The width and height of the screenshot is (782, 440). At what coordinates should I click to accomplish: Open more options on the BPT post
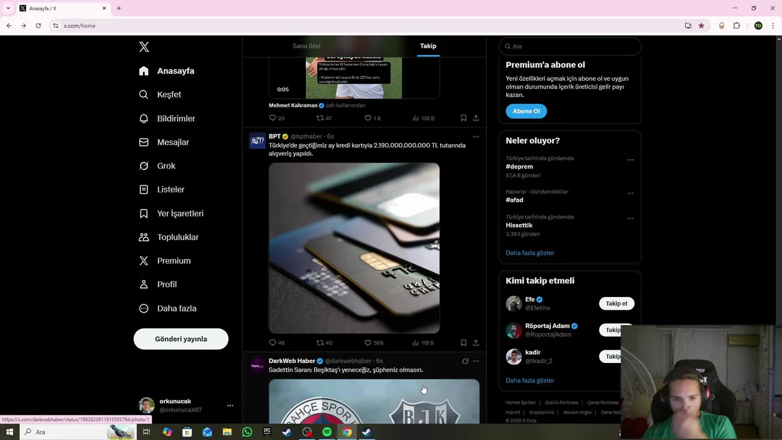[x=476, y=136]
